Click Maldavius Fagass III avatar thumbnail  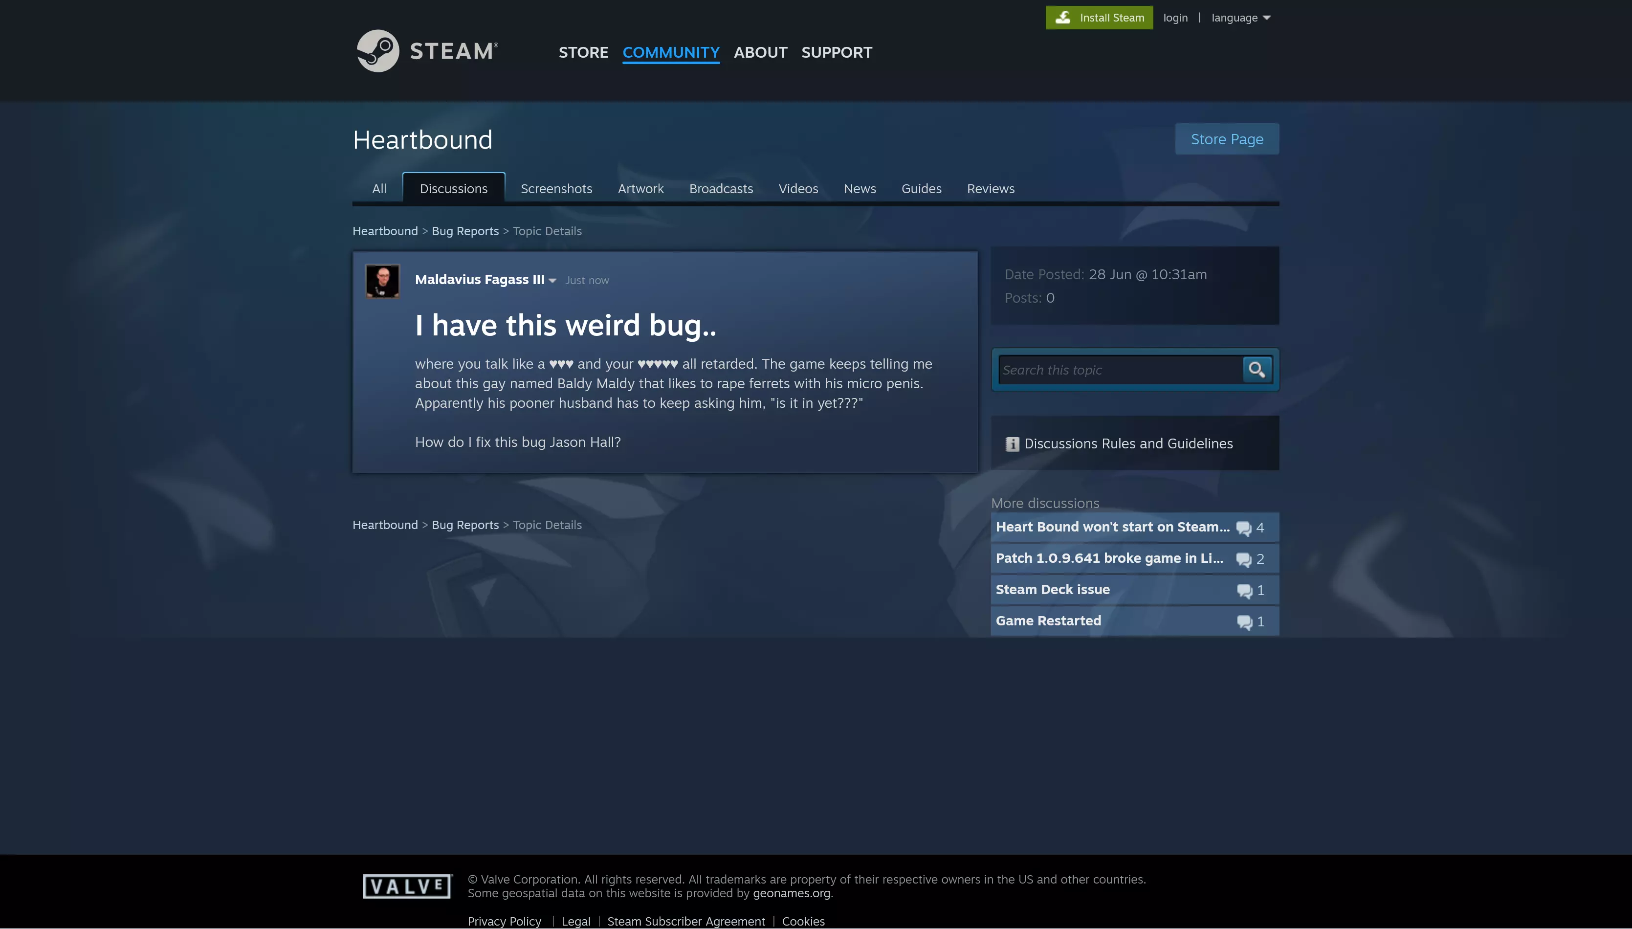pos(383,281)
